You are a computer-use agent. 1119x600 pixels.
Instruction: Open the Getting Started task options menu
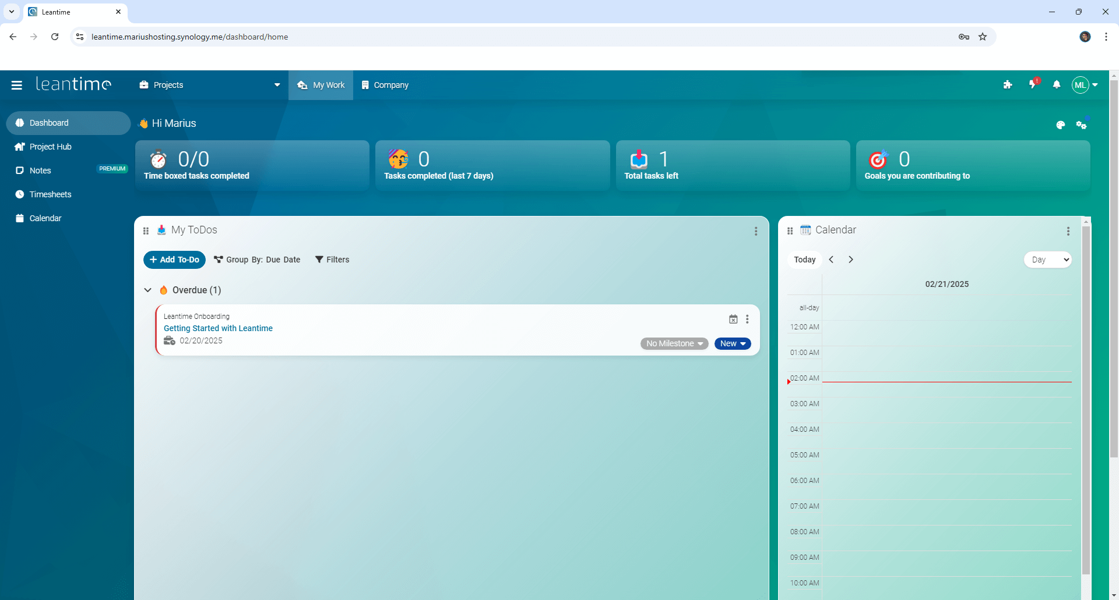(747, 319)
